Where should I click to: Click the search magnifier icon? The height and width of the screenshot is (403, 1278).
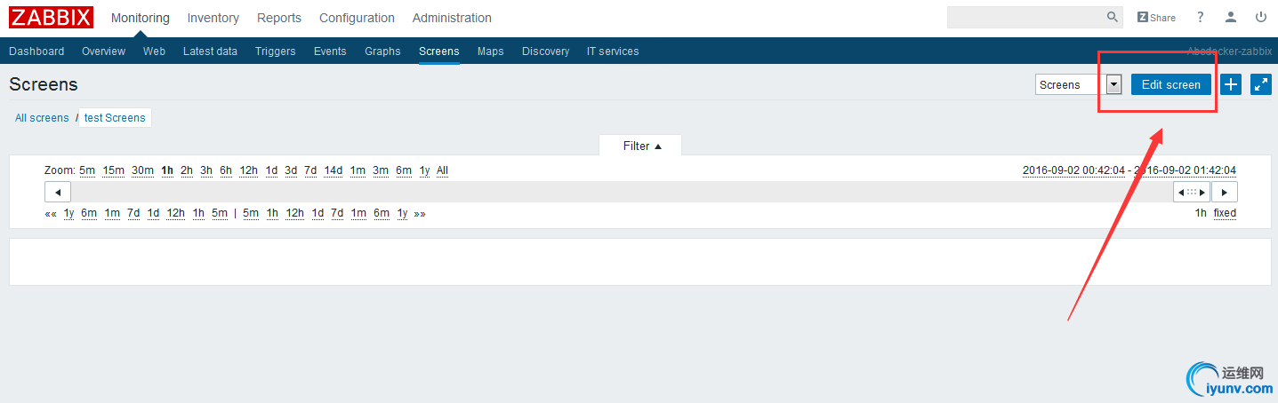[1113, 17]
